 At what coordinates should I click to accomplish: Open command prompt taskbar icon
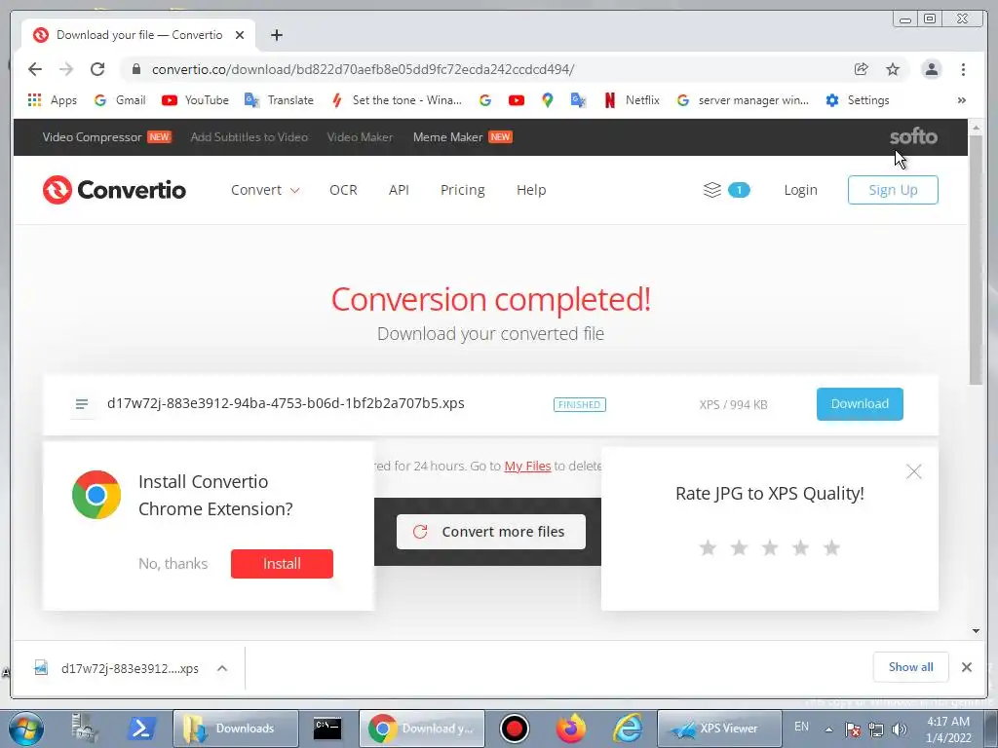point(327,729)
